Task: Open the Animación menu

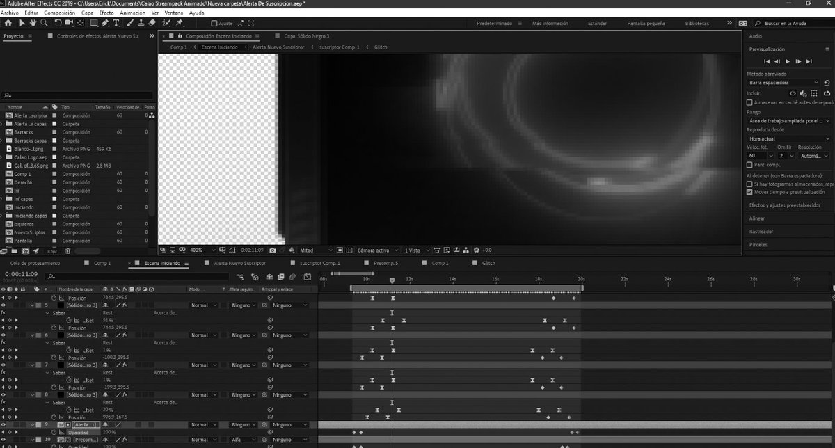Action: [134, 13]
